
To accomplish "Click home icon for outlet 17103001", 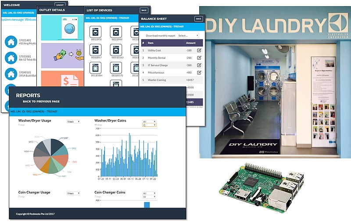I will pos(10,58).
